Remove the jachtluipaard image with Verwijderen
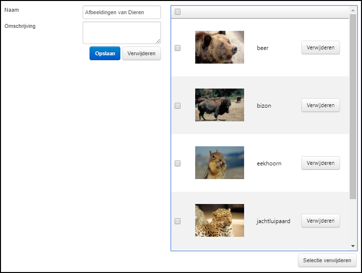362x273 pixels. click(320, 221)
